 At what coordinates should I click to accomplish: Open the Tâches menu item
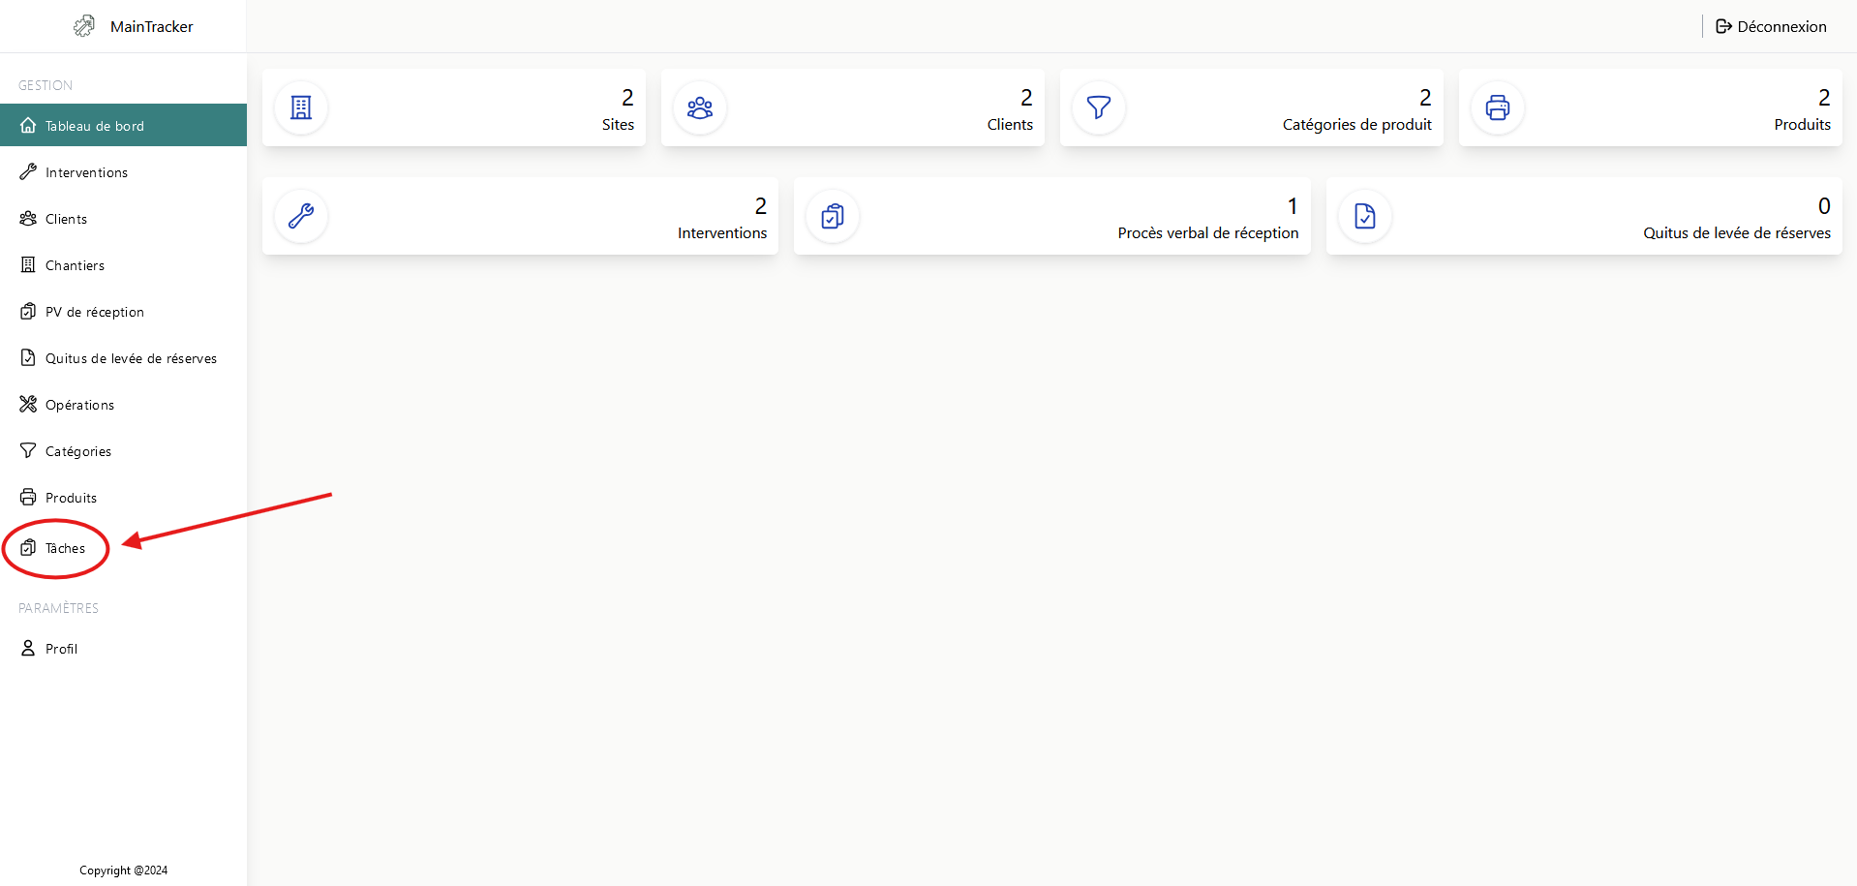tap(65, 548)
